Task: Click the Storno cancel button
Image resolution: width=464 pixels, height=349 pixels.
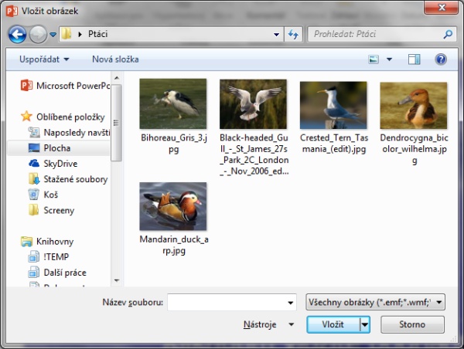Action: 412,324
